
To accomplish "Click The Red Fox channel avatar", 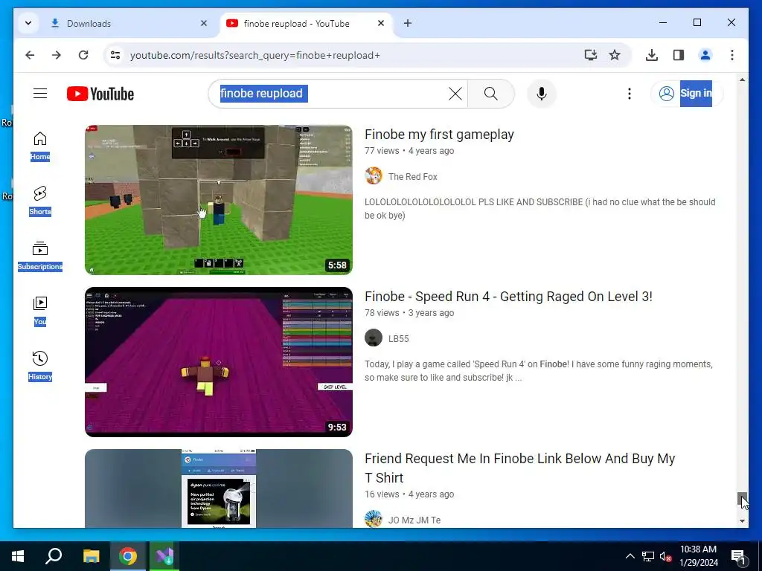I will (374, 175).
